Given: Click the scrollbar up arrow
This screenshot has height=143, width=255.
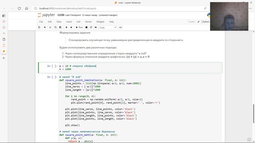Looking at the screenshot, I should (253, 32).
